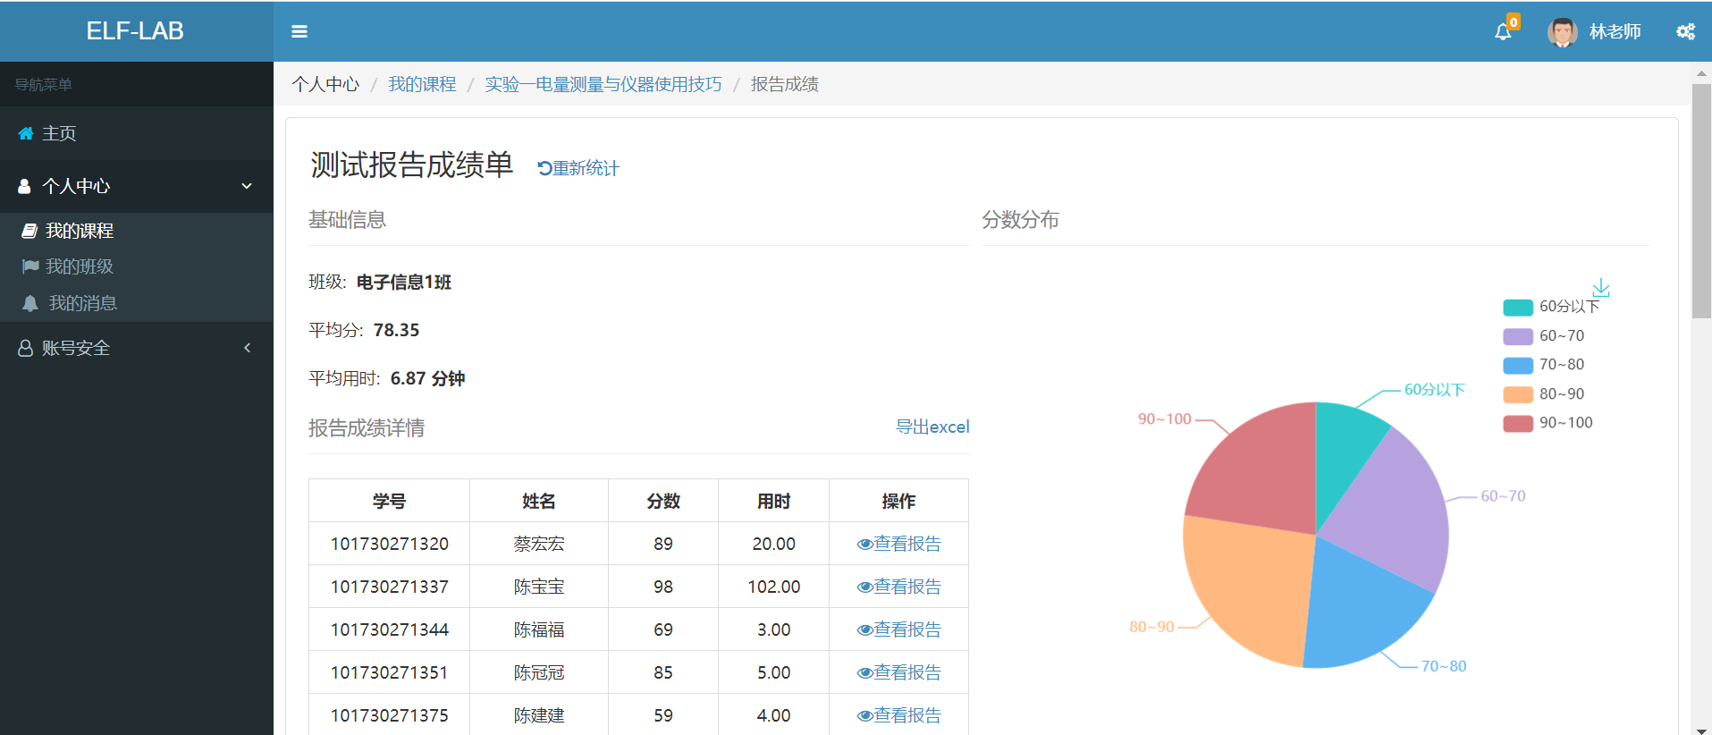Click the flag icon beside 我的班级
This screenshot has width=1712, height=735.
30,266
